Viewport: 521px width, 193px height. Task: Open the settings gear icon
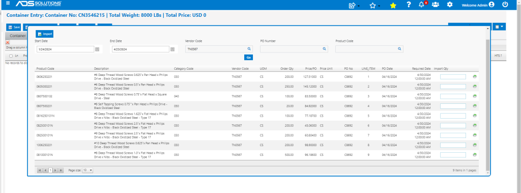point(450,5)
